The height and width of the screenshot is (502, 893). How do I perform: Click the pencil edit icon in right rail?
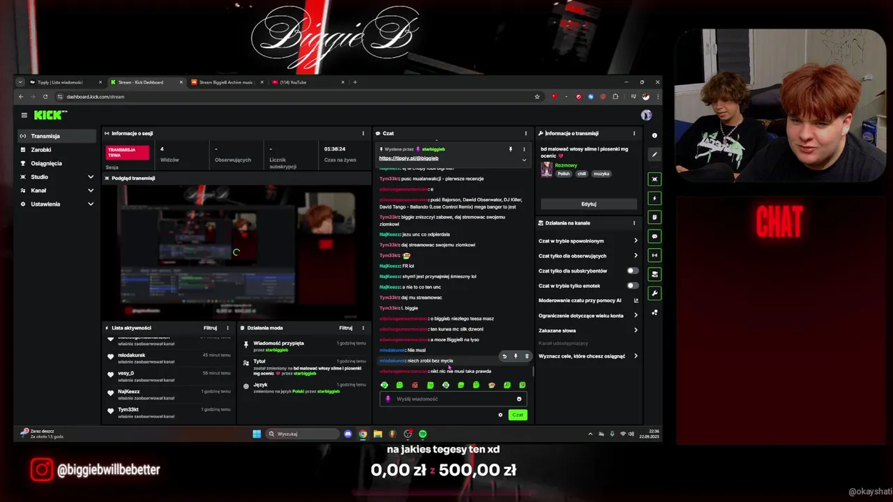654,154
